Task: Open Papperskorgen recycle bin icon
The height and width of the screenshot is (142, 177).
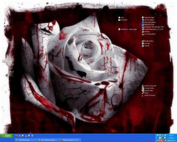Action: pos(143,18)
